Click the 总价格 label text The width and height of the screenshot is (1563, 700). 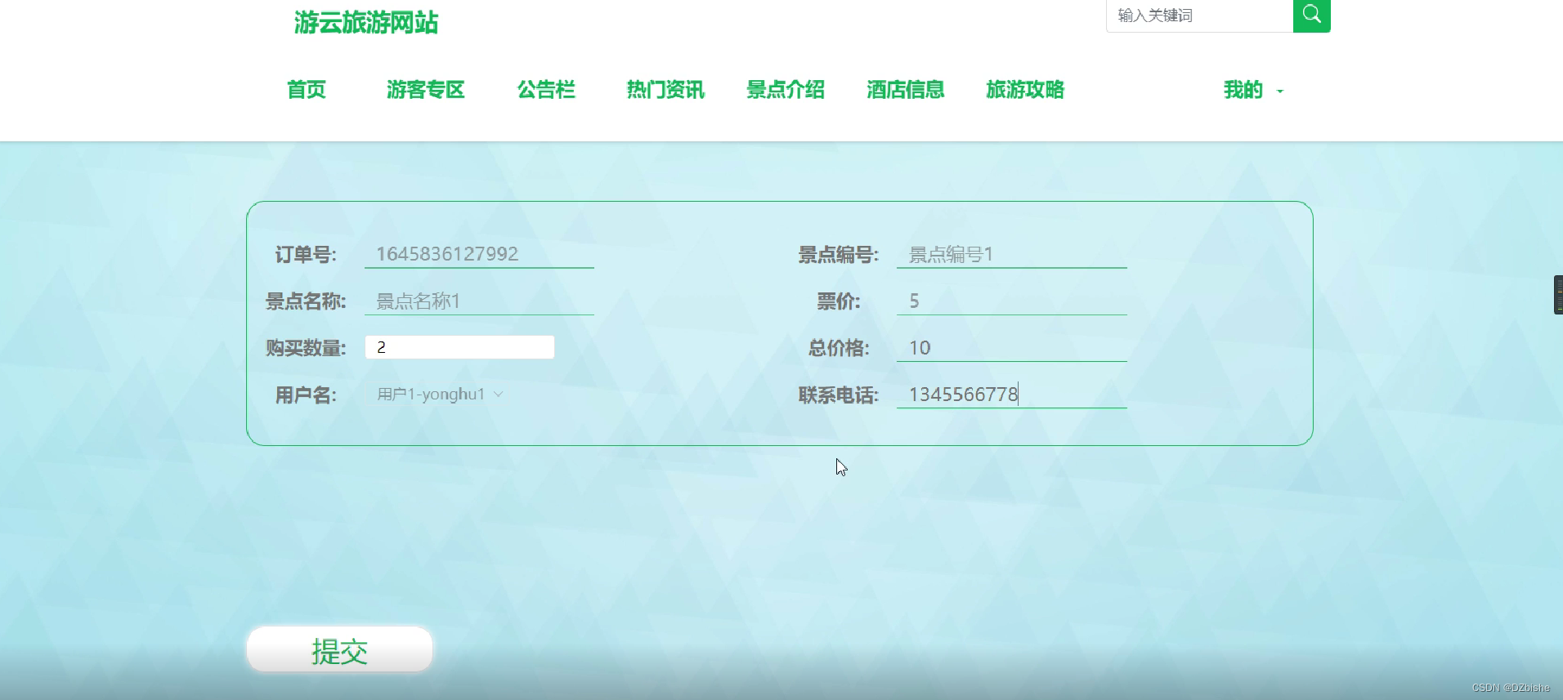click(x=839, y=348)
